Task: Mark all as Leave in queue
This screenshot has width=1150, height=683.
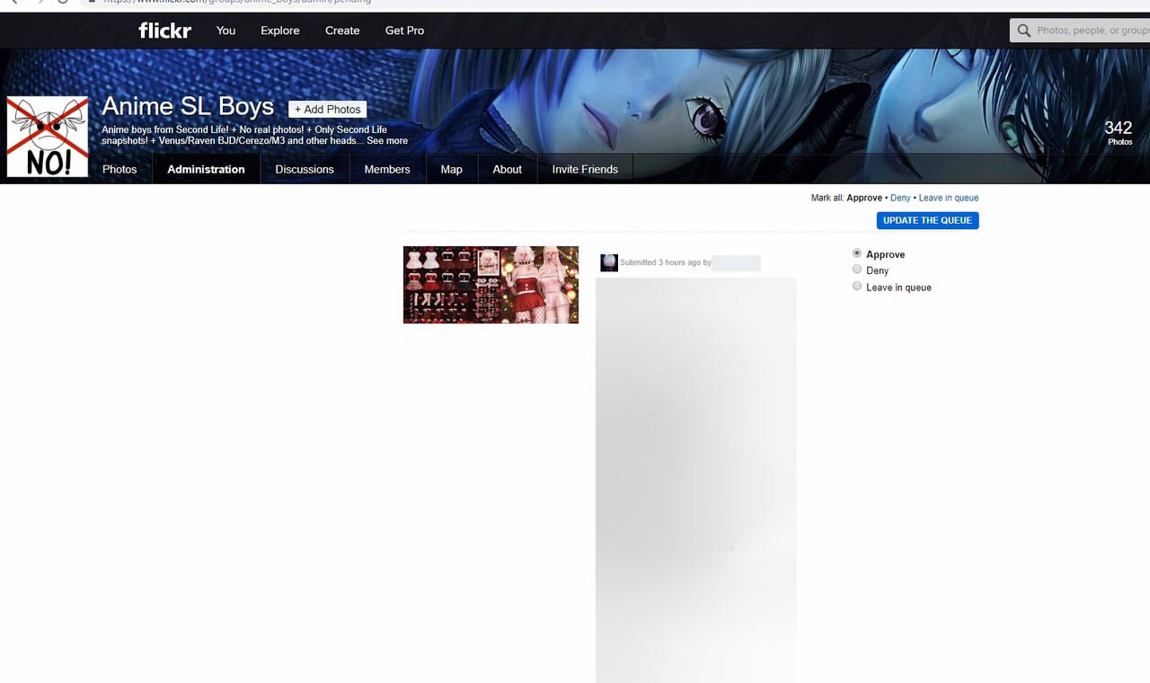Action: pyautogui.click(x=948, y=198)
